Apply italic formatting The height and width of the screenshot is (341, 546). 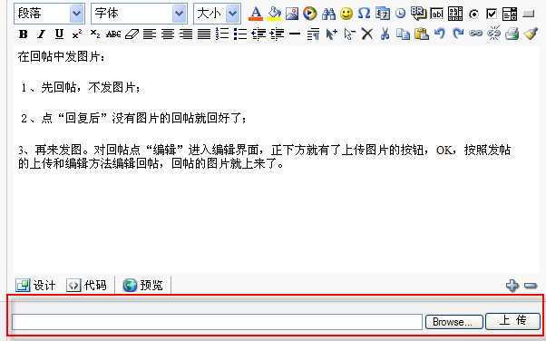[41, 34]
